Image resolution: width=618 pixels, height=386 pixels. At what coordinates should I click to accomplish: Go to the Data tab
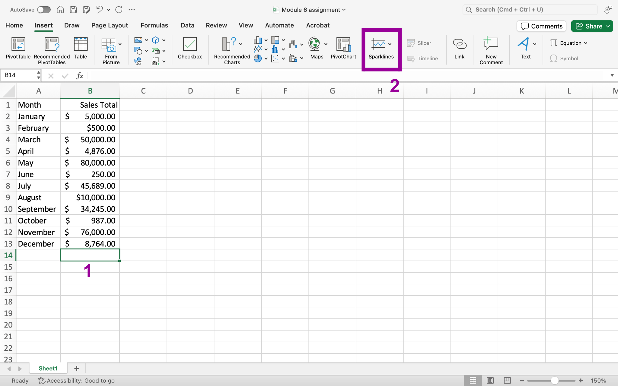point(187,25)
